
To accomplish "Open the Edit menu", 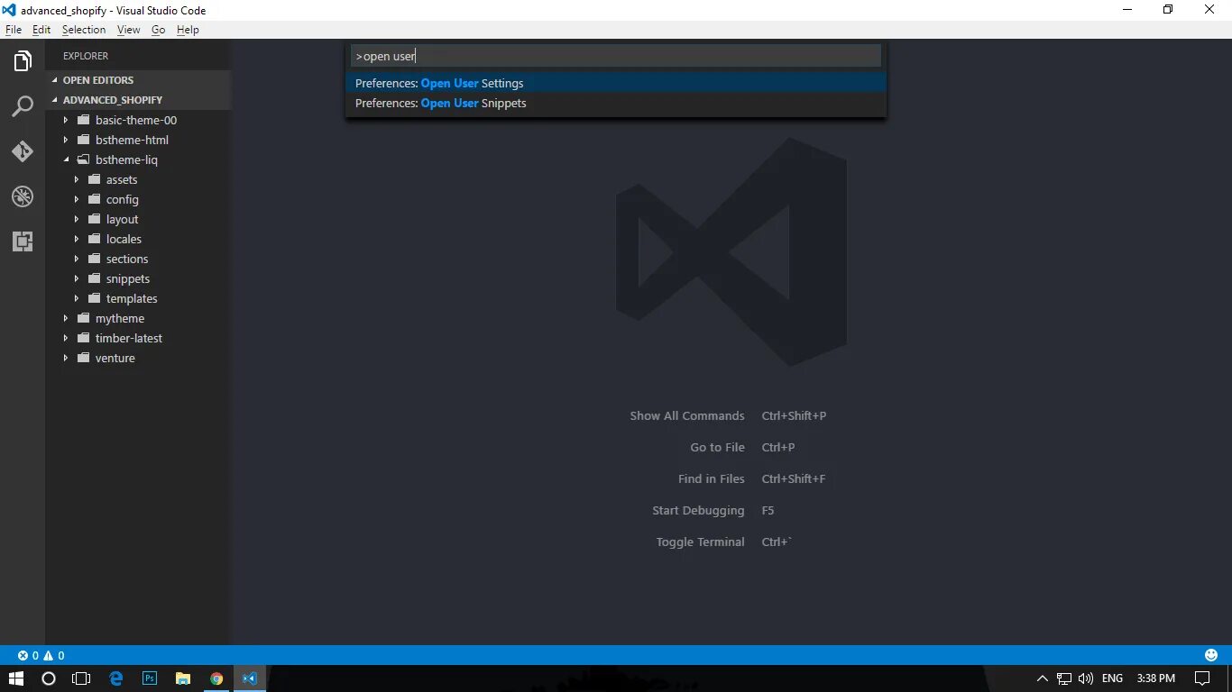I will point(41,30).
